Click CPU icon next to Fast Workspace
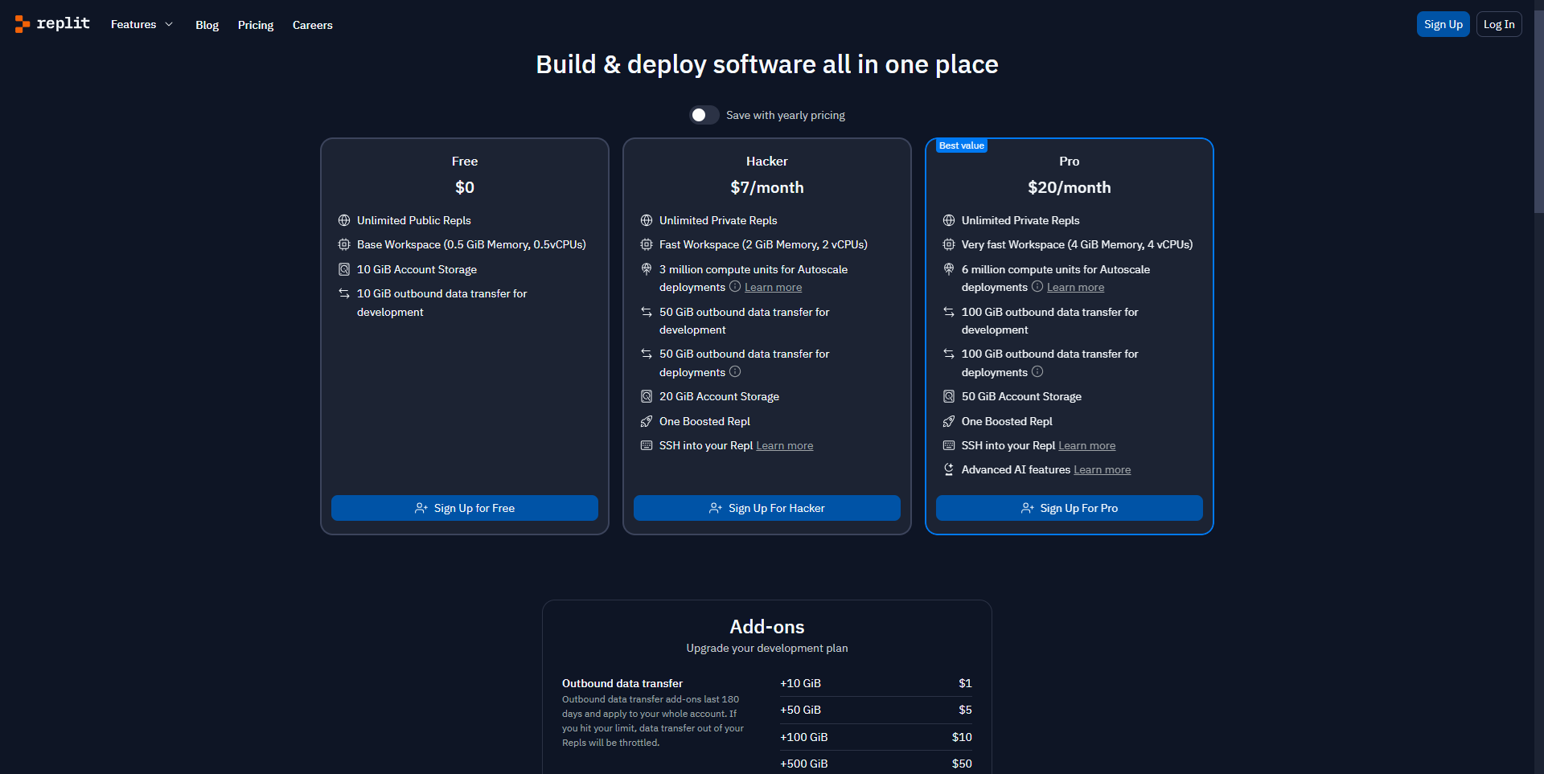The width and height of the screenshot is (1544, 774). coord(647,244)
